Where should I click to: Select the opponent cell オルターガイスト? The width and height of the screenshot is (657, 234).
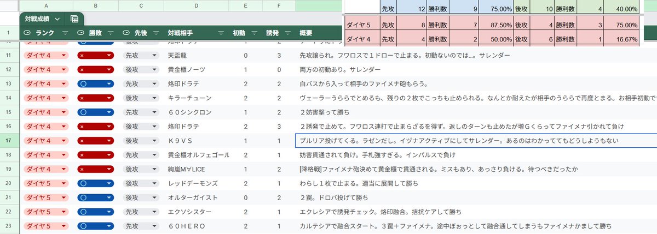196,197
